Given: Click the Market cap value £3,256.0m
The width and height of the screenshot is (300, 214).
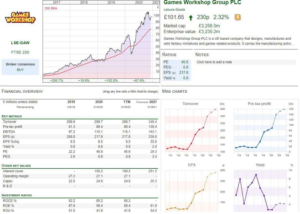Looking at the screenshot, I should pyautogui.click(x=209, y=26).
